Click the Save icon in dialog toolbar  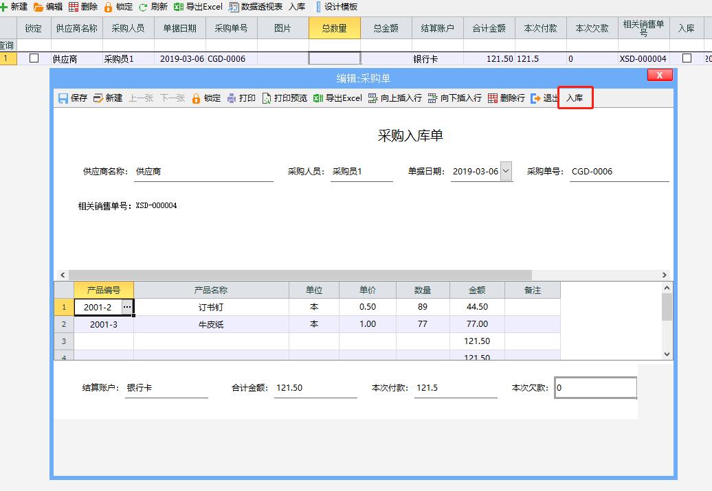(x=64, y=98)
